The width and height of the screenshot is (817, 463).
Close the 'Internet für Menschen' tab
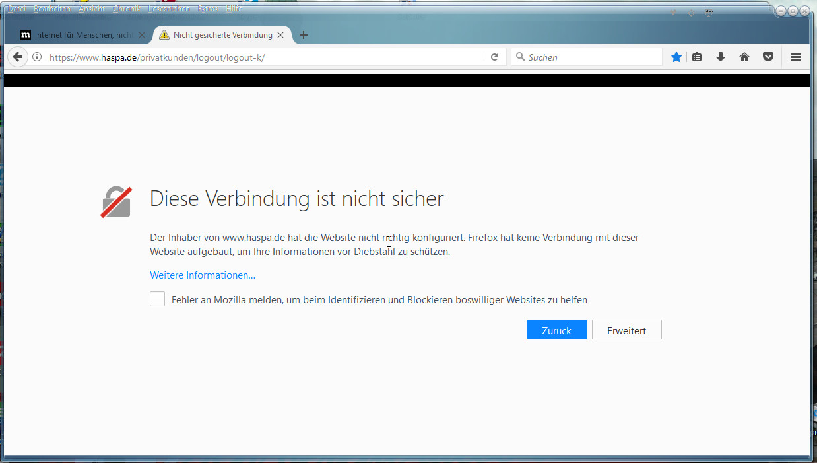point(141,35)
